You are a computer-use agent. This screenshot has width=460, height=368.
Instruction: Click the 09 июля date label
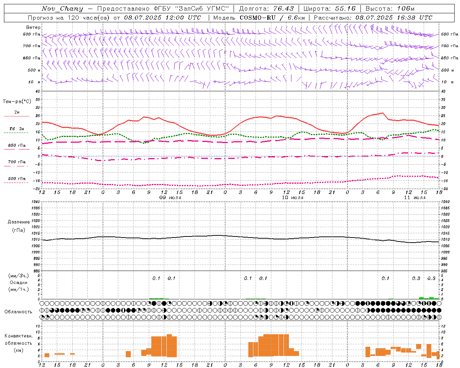[x=170, y=198]
